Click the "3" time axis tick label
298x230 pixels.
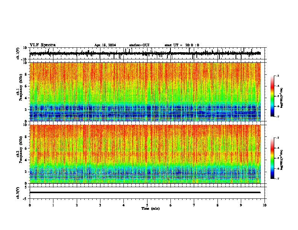click(100, 205)
